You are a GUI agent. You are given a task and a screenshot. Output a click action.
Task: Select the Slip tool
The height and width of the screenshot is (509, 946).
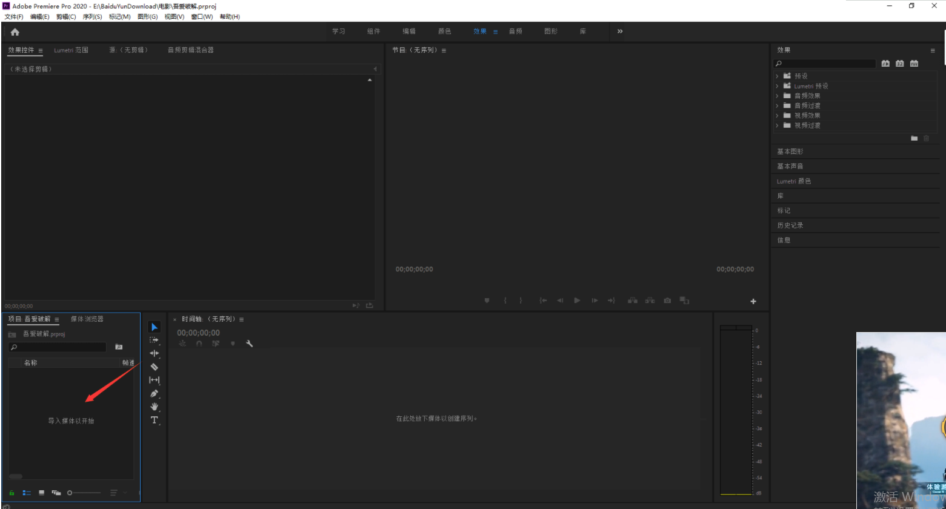point(154,380)
